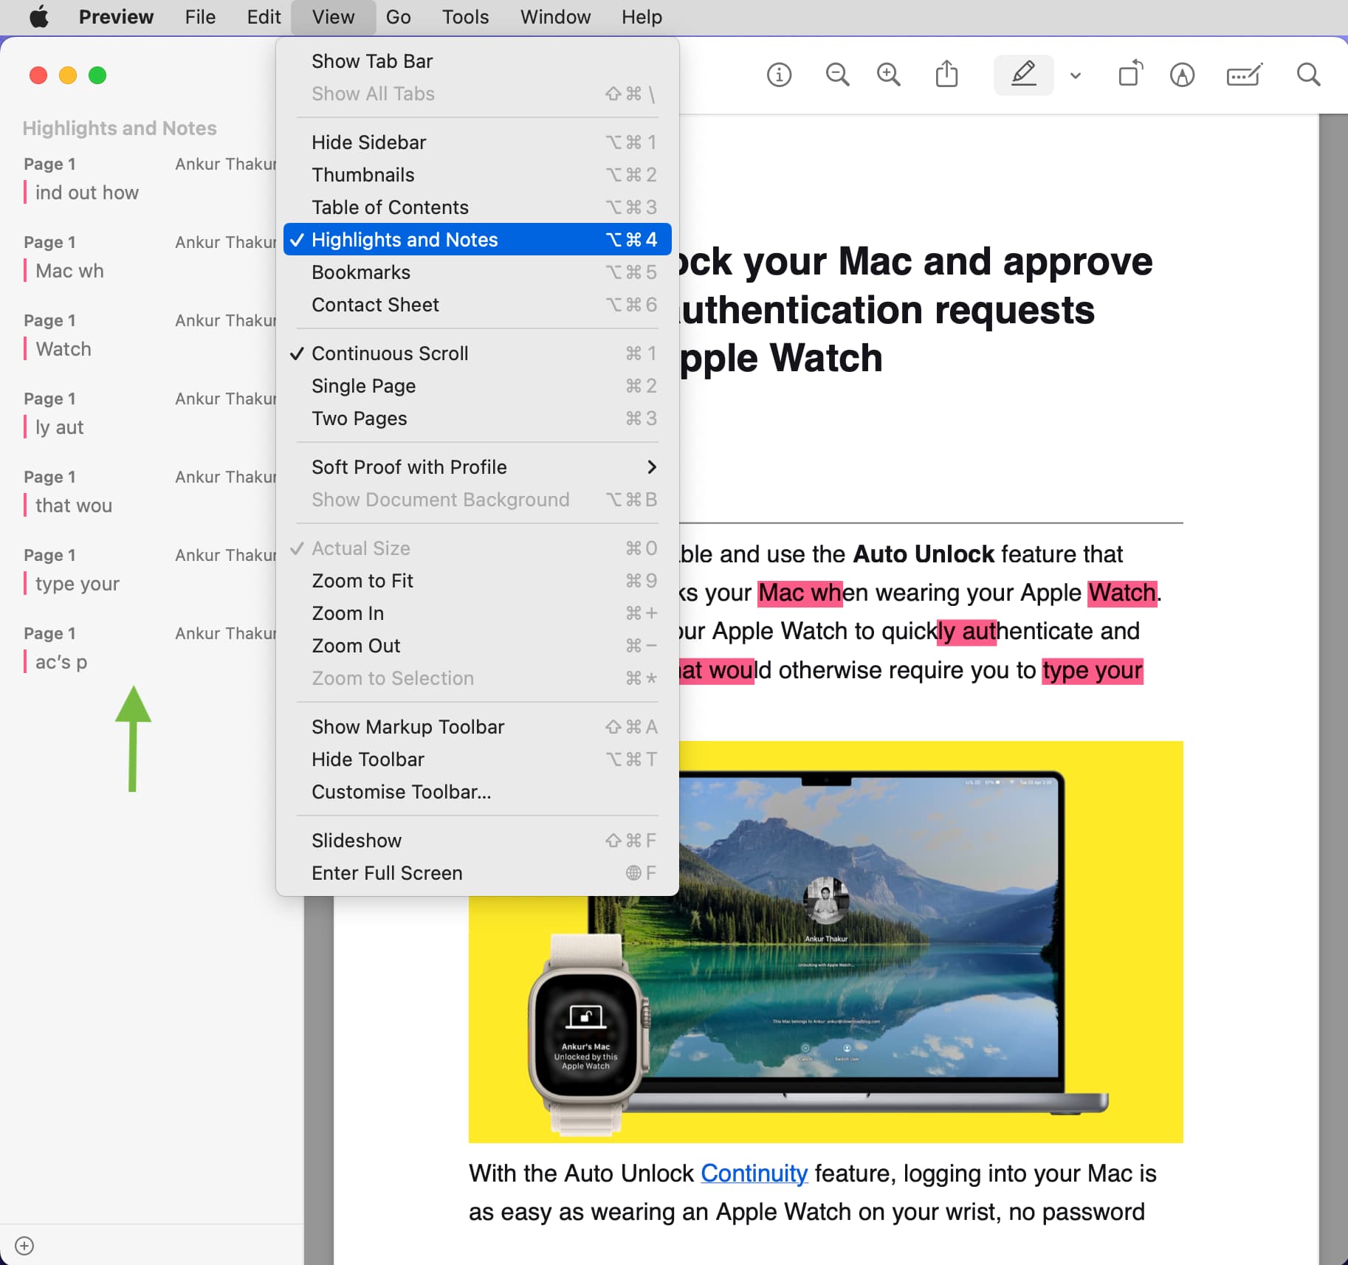Open the Help menu
The image size is (1348, 1265).
pos(642,17)
